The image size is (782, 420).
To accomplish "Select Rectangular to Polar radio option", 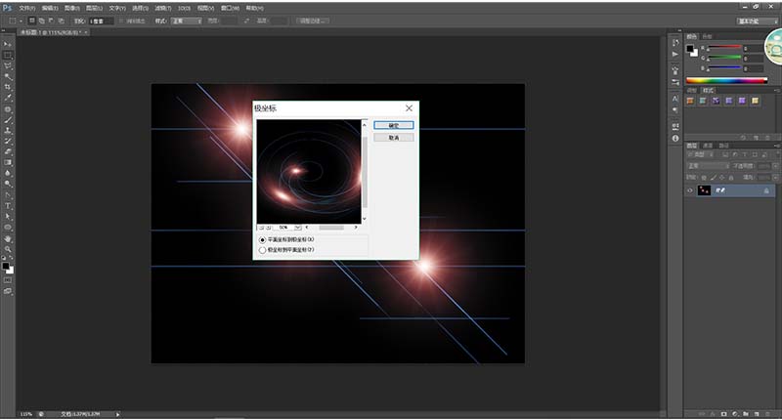I will pyautogui.click(x=261, y=239).
